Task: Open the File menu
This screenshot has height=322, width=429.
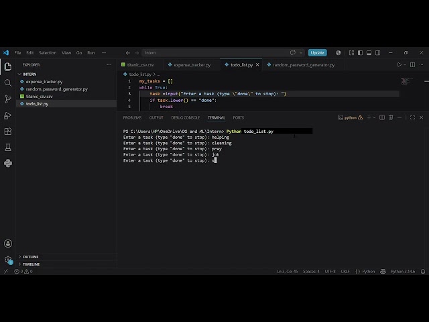Action: coord(17,52)
